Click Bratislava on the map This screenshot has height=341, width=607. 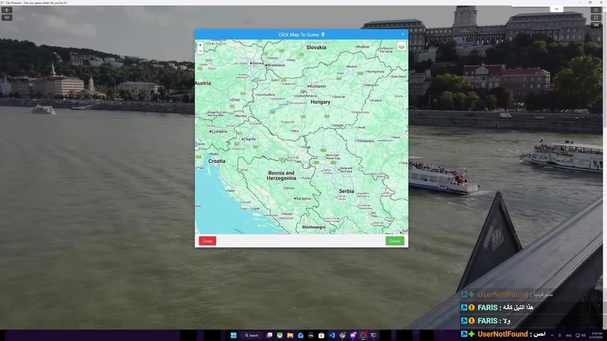point(276,65)
